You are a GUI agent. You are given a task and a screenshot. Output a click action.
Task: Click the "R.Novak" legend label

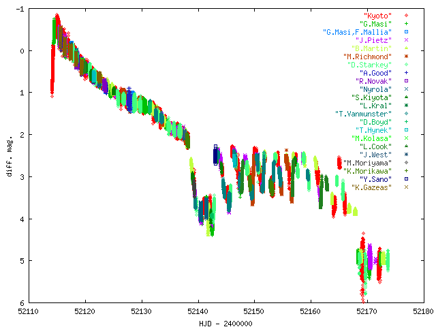tap(374, 81)
